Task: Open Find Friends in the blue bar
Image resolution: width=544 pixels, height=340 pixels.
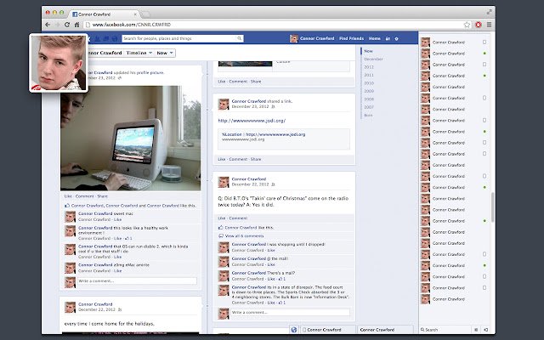Action: pos(351,38)
